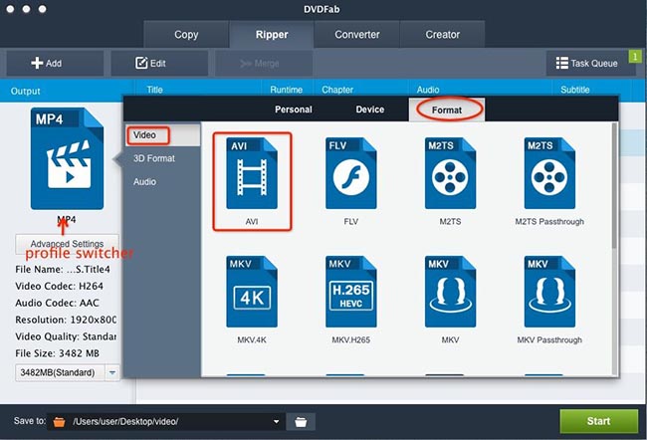Viewport: 647px width, 440px height.
Task: Choose the FLV format icon
Action: point(351,173)
